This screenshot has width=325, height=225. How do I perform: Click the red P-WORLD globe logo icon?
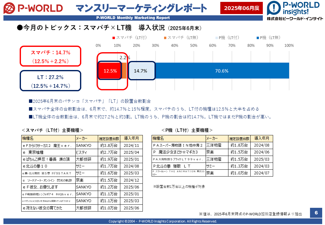coord(9,8)
